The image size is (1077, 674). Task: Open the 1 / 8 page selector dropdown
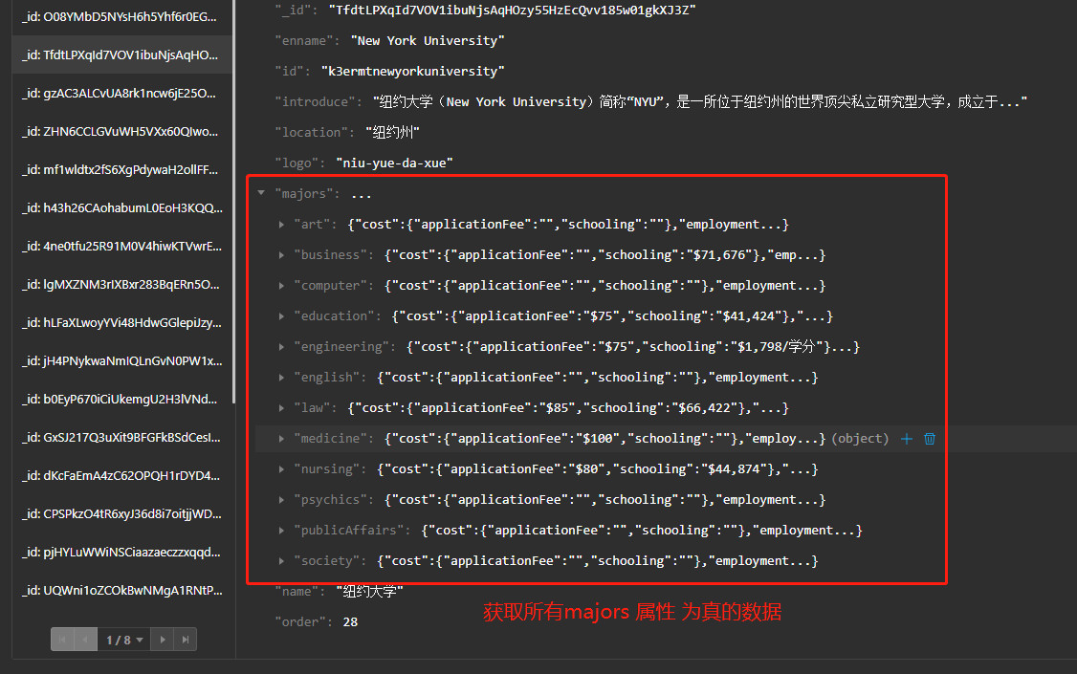[124, 640]
